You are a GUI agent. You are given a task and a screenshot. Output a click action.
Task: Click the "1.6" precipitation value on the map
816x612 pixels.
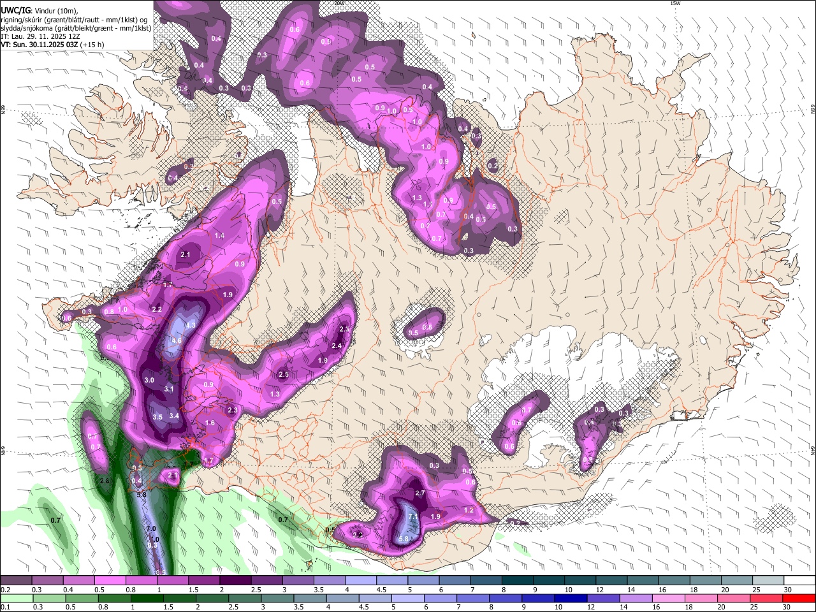coord(210,423)
